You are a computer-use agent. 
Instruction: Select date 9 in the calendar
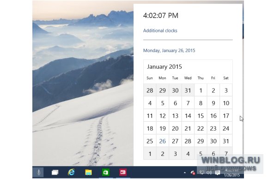pyautogui.click(x=213, y=103)
